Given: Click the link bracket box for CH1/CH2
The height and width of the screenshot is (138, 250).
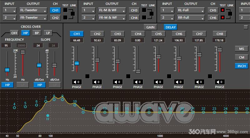Looking at the screenshot, I should 73,14.
